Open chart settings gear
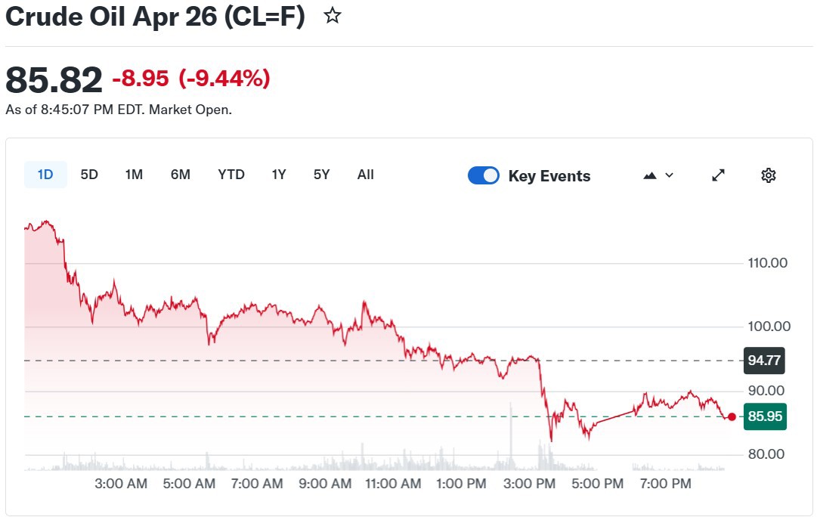Screen dimensions: 817x517 coord(768,175)
